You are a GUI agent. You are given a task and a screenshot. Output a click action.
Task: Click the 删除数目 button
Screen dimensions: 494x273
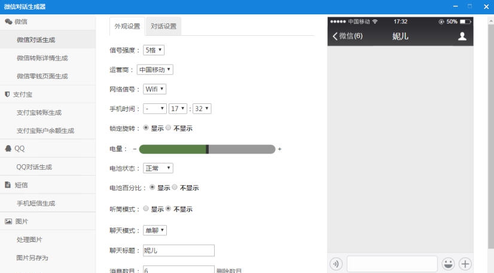tap(229, 270)
